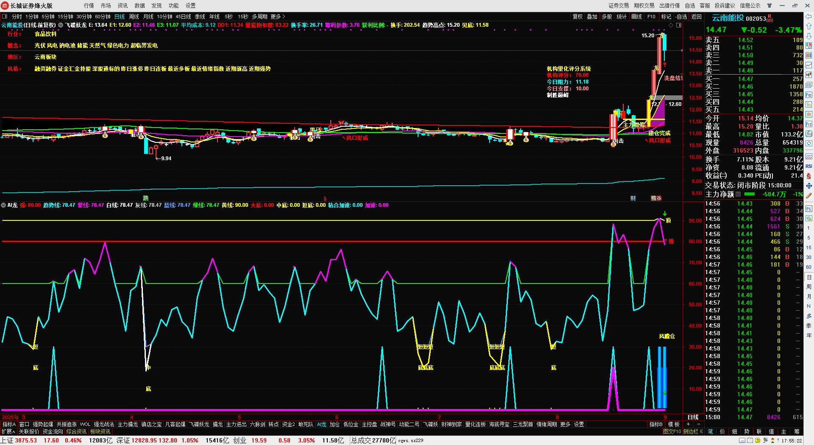This screenshot has width=814, height=445.
Task: Click the 筹 chip distribution tab button
Action: [797, 431]
